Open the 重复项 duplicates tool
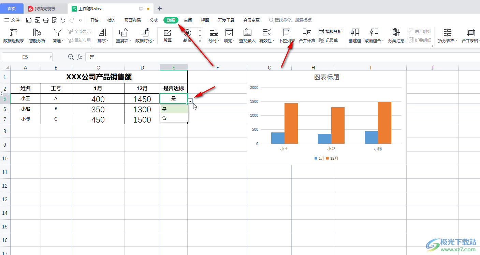480x255 pixels. point(123,36)
